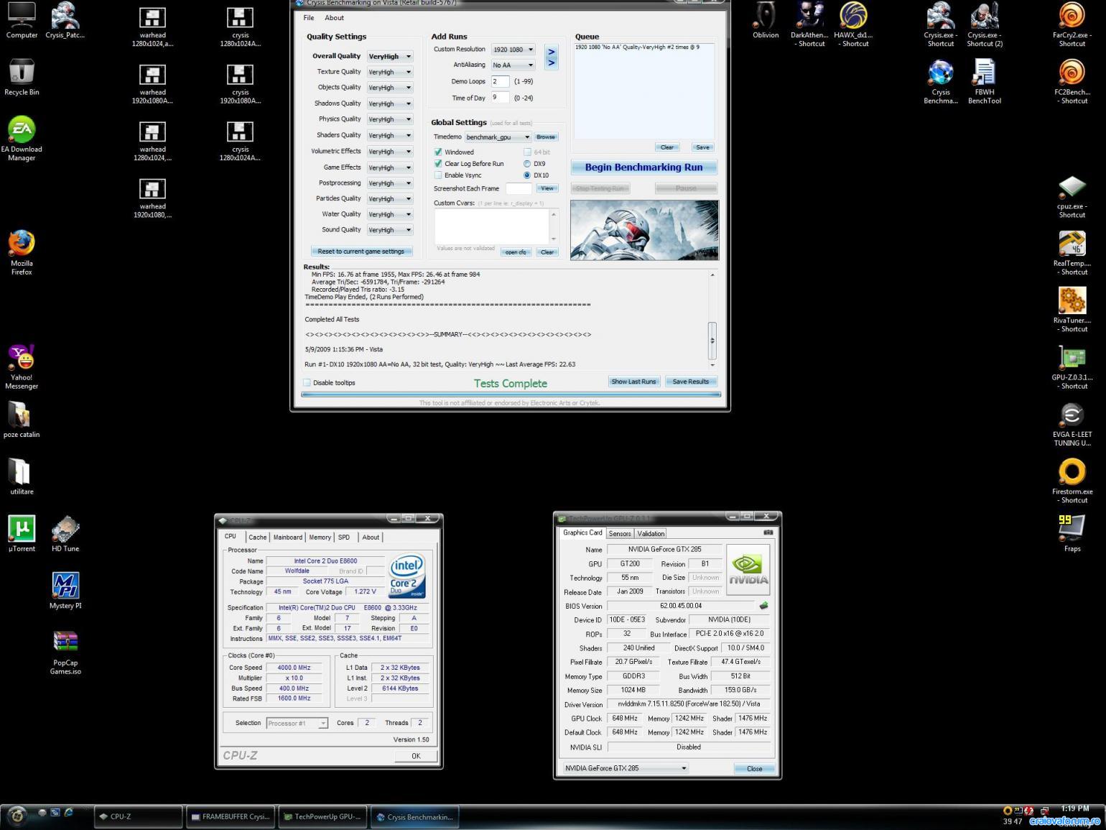Viewport: 1106px width, 830px height.
Task: Open the File menu
Action: pyautogui.click(x=309, y=18)
